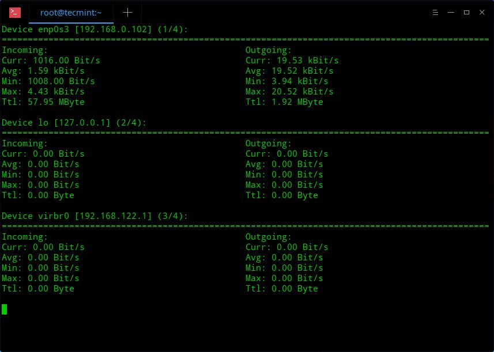494x352 pixels.
Task: Maximize the terminal window
Action: click(x=466, y=13)
